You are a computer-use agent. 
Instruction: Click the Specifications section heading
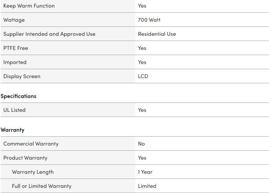(x=19, y=96)
